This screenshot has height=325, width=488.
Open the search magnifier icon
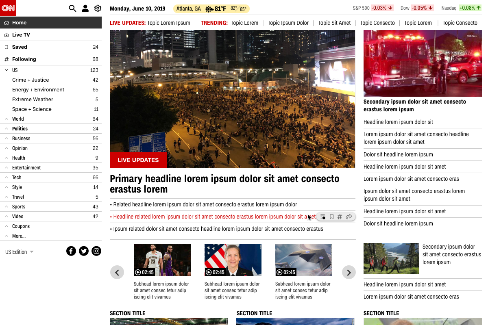pyautogui.click(x=72, y=9)
